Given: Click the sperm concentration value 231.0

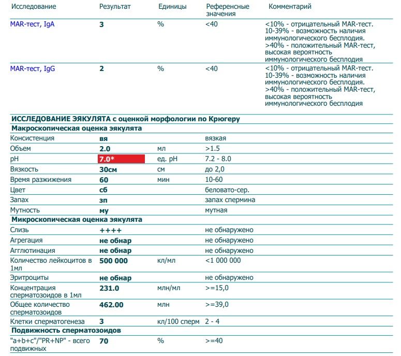Looking at the screenshot, I should coord(109,288).
